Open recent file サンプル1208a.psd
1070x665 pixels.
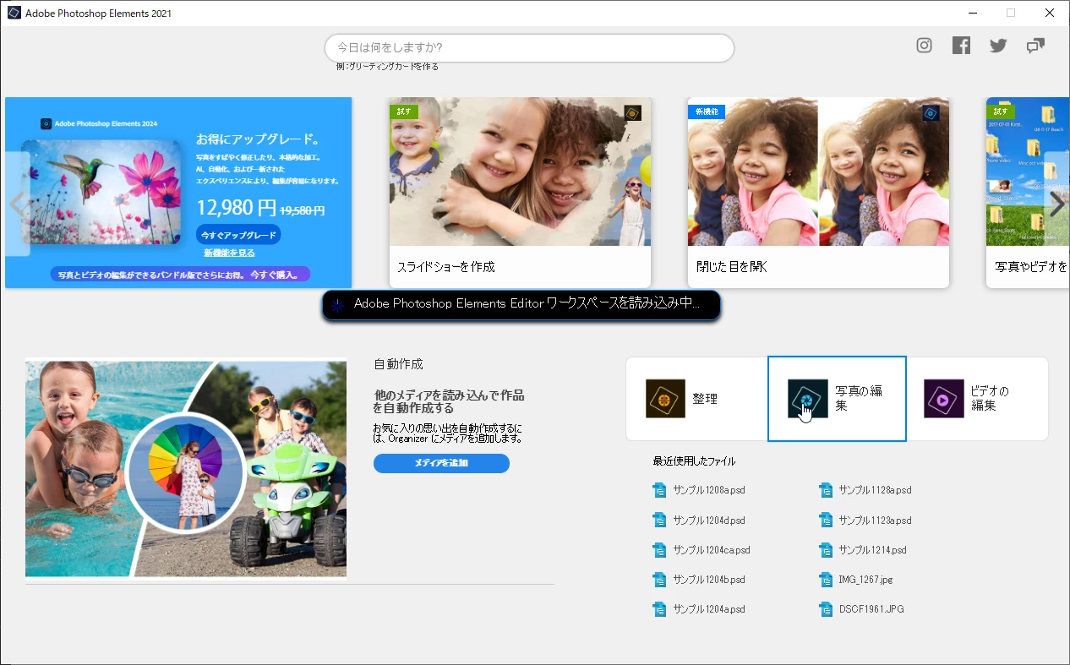[709, 490]
